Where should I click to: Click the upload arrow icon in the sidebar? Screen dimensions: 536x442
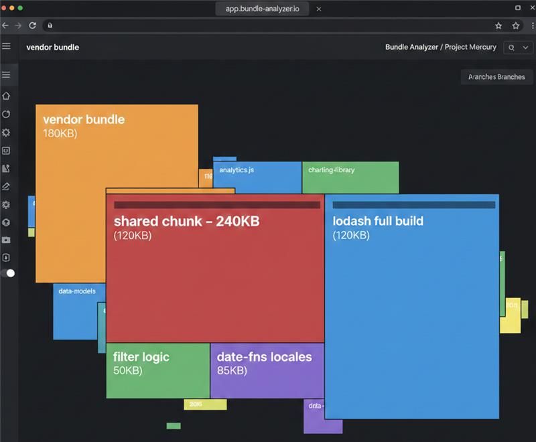click(6, 222)
